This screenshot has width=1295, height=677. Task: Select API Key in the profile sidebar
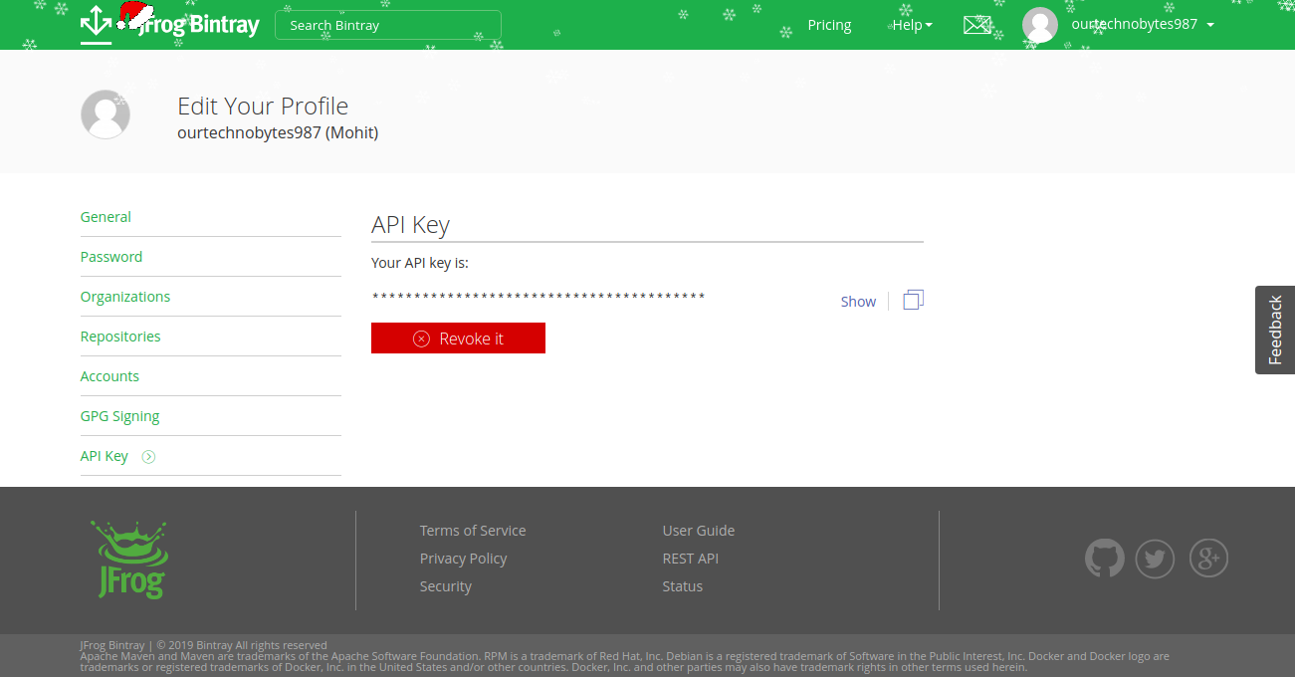click(x=105, y=456)
